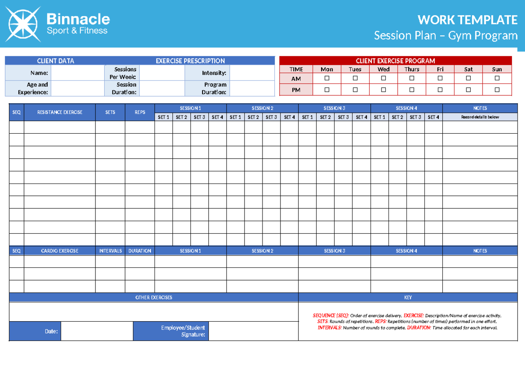Screen dimensions: 525x371
Task: Select the WORK TEMPLATE title
Action: coord(468,20)
